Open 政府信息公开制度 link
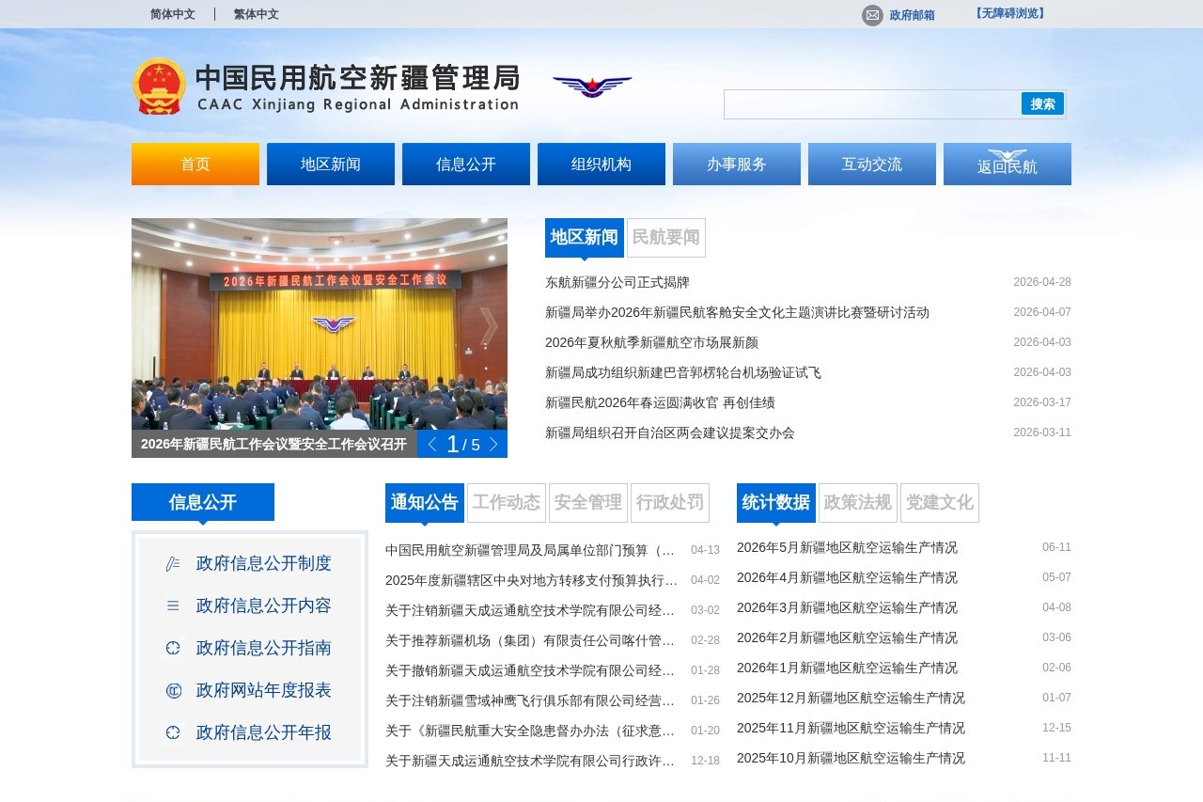 (x=264, y=563)
